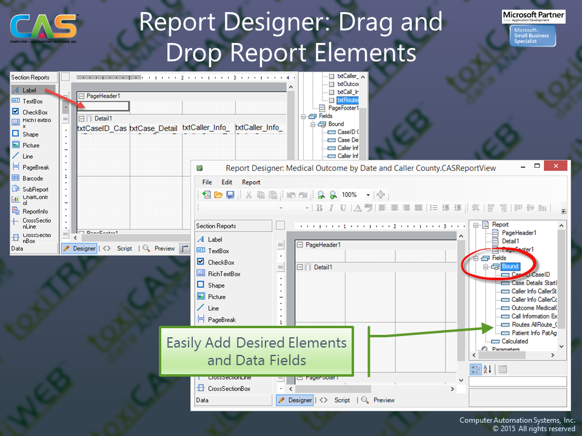Switch to Preview in the front window
The width and height of the screenshot is (582, 436).
pyautogui.click(x=384, y=400)
